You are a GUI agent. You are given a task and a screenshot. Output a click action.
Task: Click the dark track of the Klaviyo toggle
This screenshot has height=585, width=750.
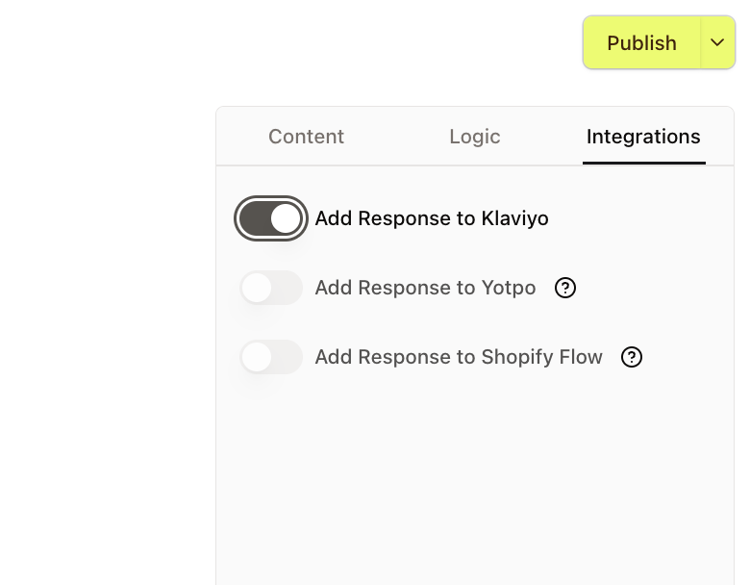(x=255, y=218)
